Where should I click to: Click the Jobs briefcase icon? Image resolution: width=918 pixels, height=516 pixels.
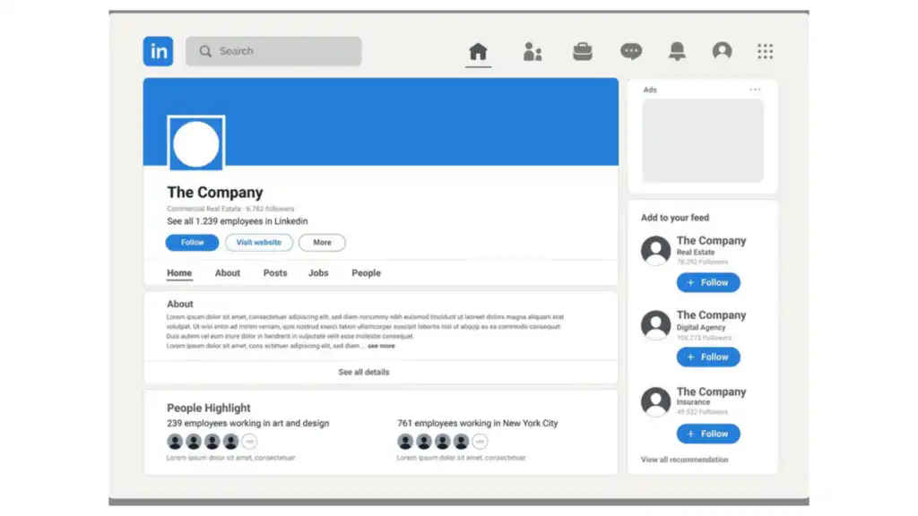tap(582, 50)
